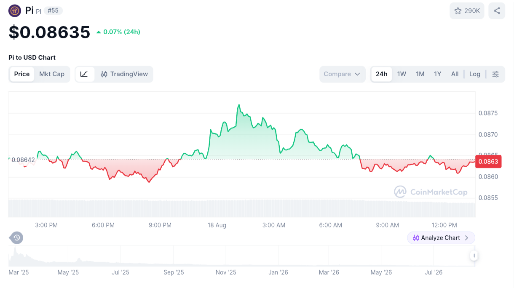
Task: Click the 0.07% (24h) change indicator
Action: [x=118, y=32]
